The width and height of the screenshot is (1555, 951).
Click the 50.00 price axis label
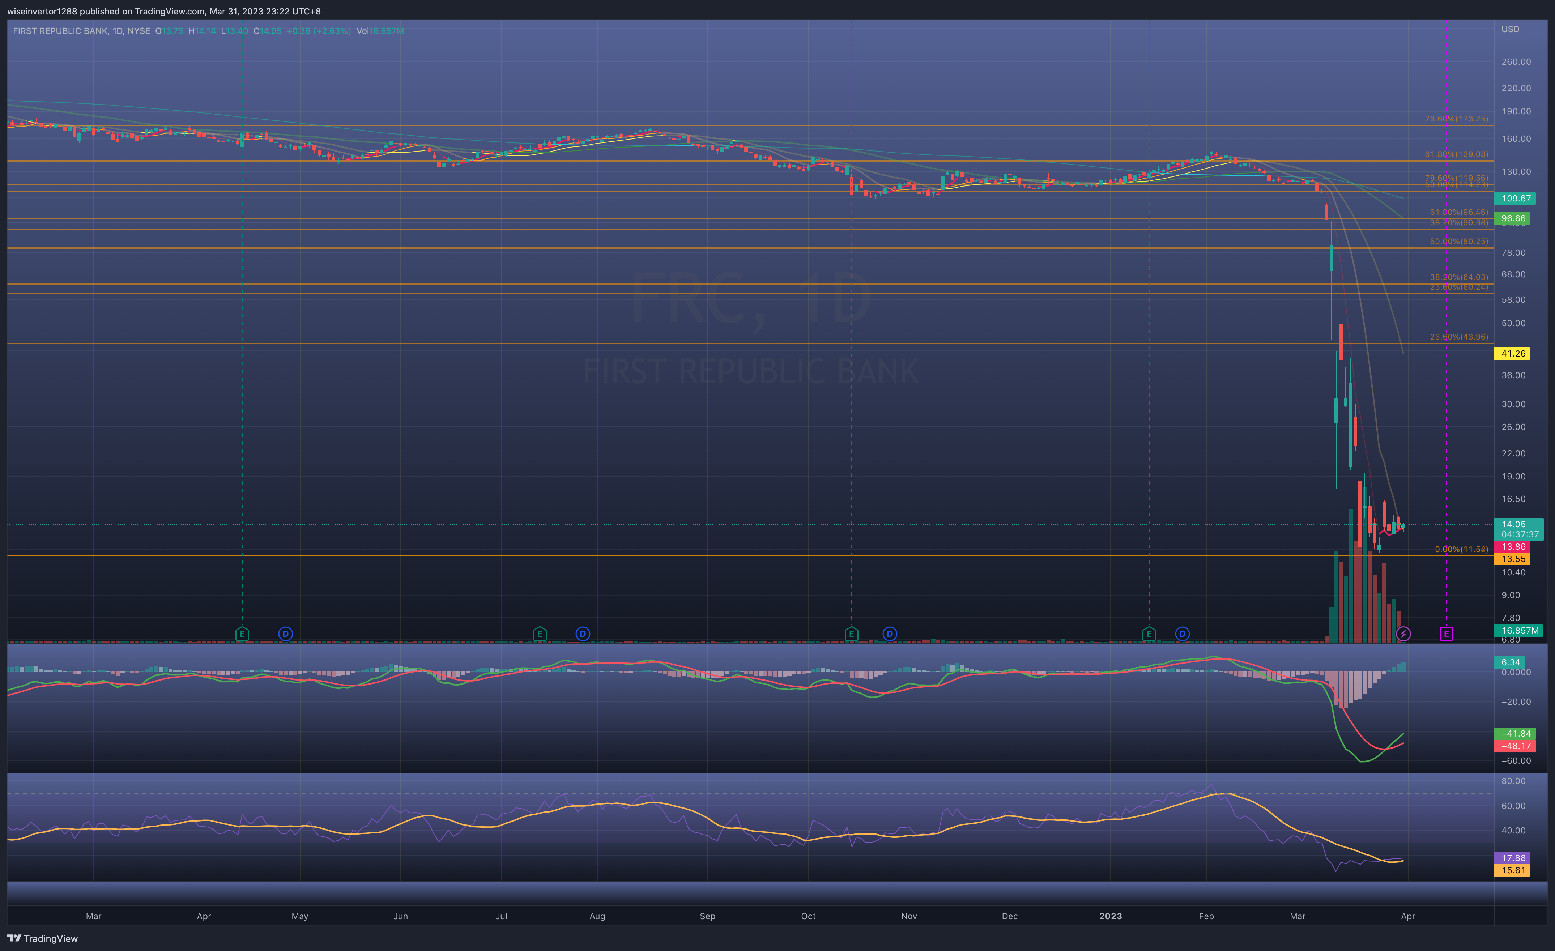(1513, 323)
